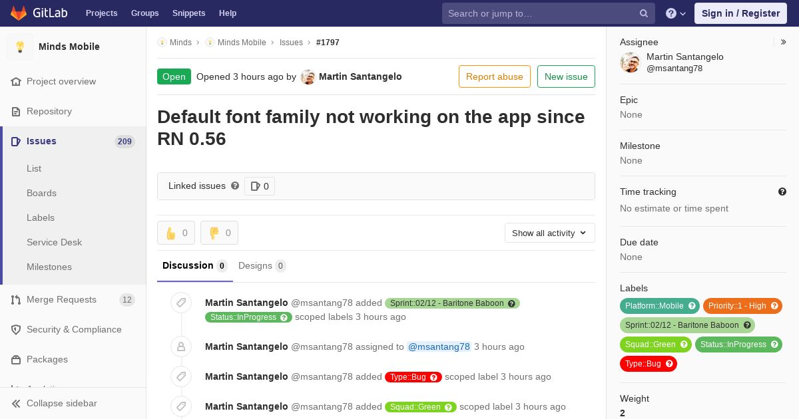Open the Groups top menu

tap(144, 13)
